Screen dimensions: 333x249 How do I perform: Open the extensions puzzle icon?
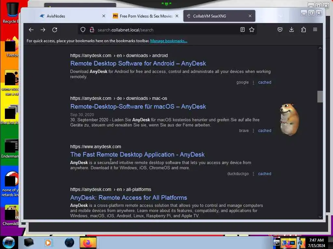(x=303, y=30)
